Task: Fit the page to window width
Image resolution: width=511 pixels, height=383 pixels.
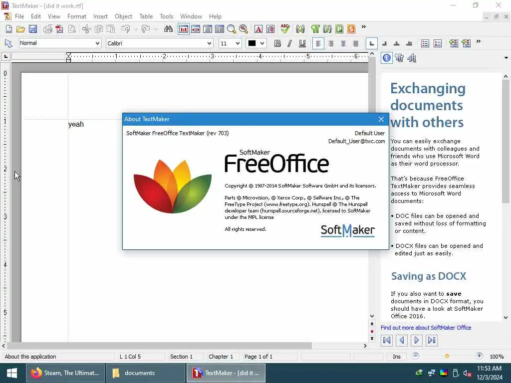Action: pyautogui.click(x=196, y=29)
